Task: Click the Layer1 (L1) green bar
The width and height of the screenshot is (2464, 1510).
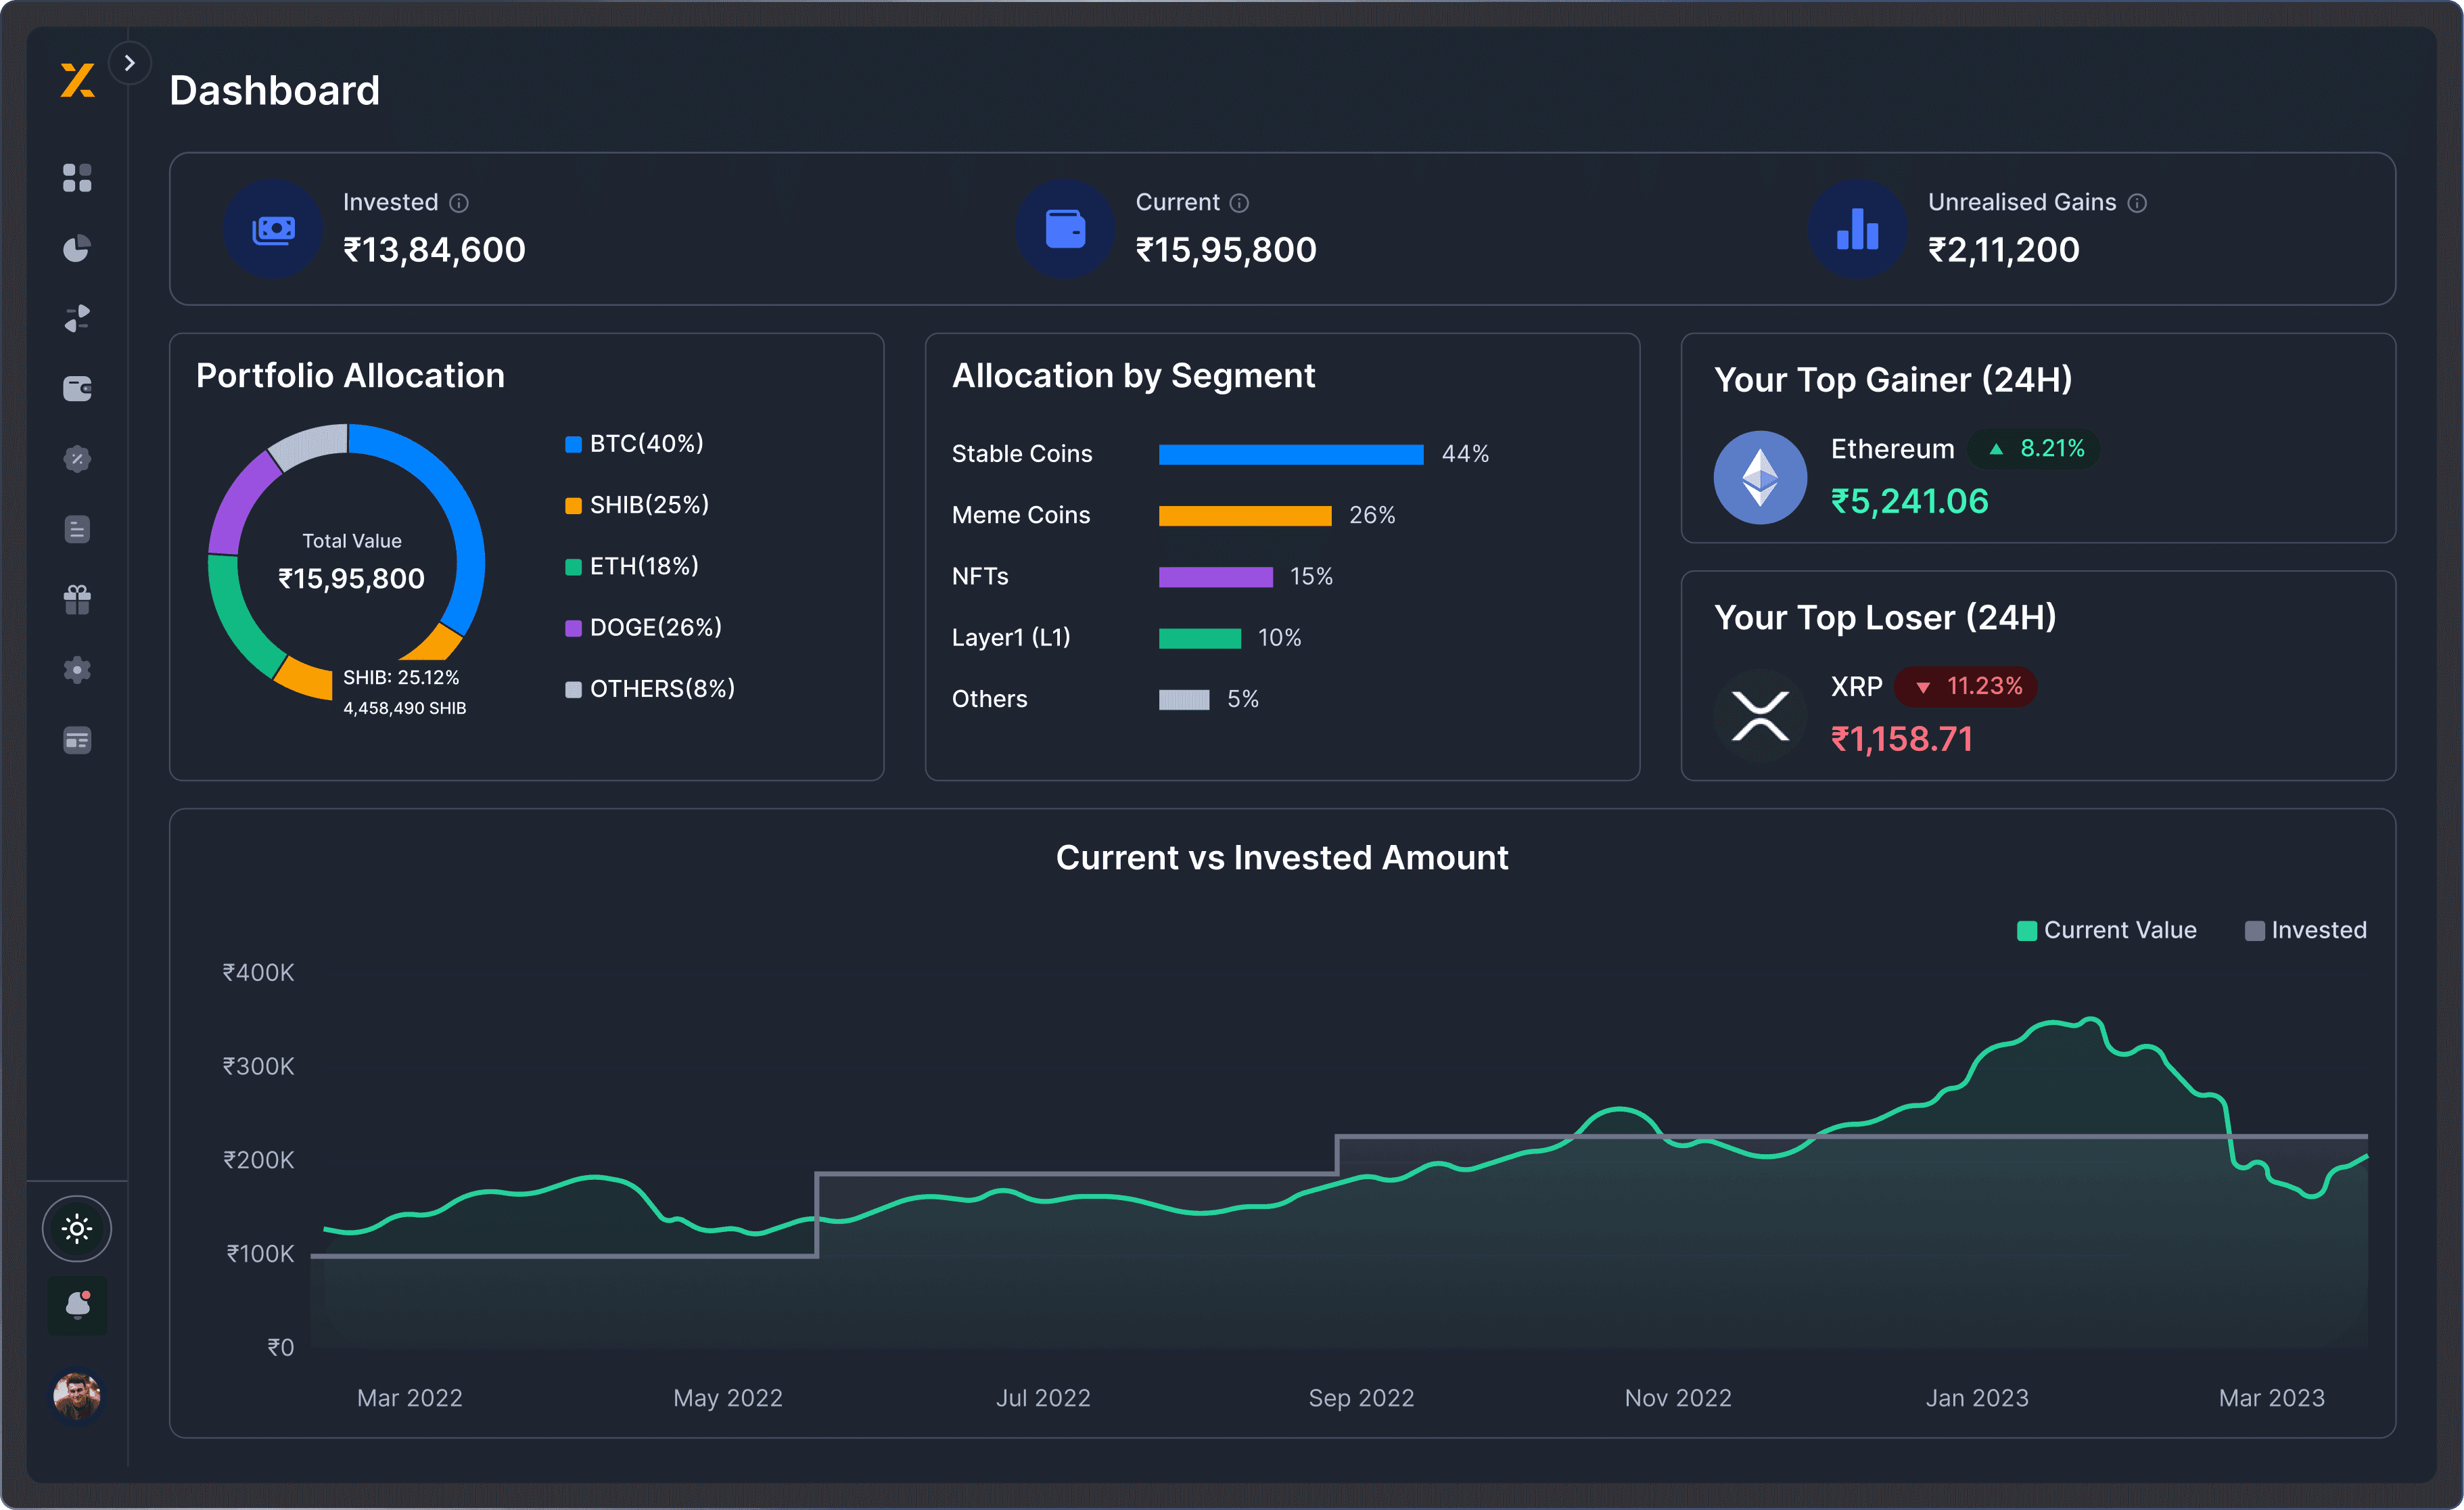Action: click(x=1200, y=638)
